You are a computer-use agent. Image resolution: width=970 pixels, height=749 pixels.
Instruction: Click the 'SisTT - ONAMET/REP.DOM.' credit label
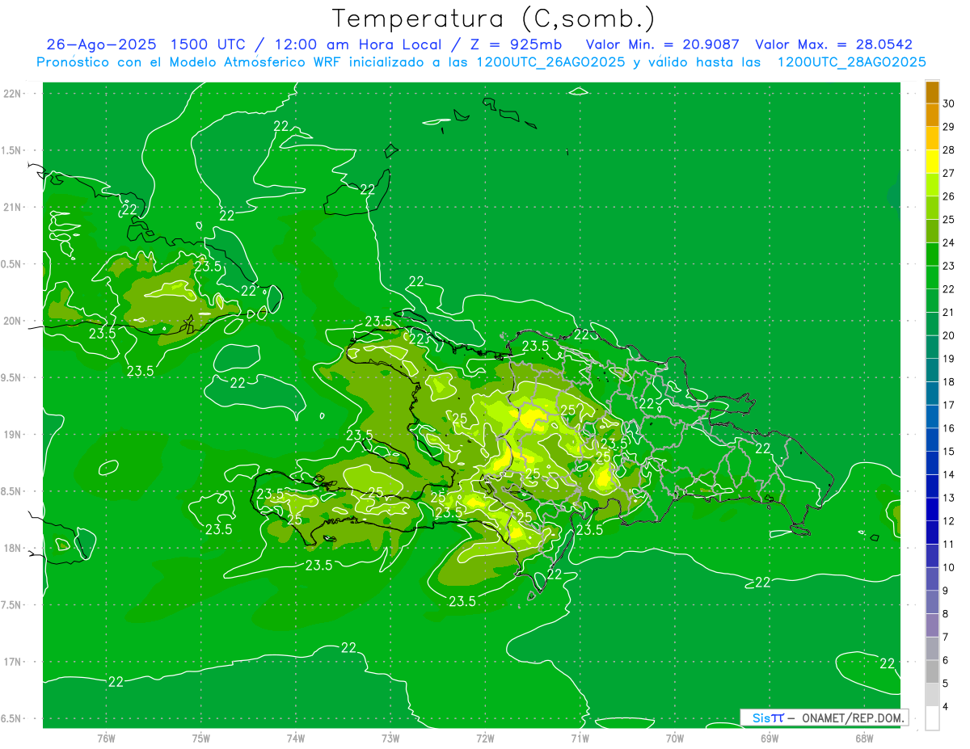pyautogui.click(x=824, y=717)
